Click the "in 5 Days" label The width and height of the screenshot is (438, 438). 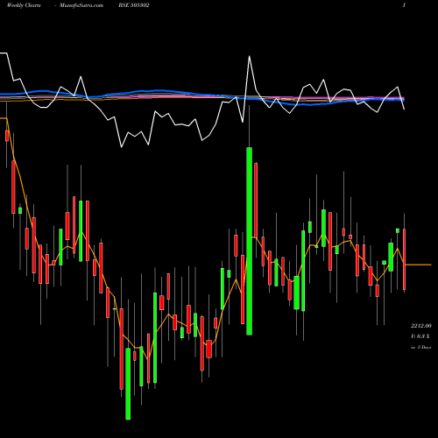[420, 348]
